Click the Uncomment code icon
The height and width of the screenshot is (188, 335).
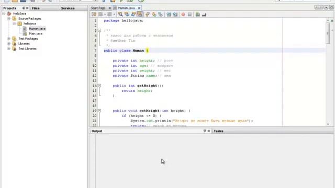point(204,14)
